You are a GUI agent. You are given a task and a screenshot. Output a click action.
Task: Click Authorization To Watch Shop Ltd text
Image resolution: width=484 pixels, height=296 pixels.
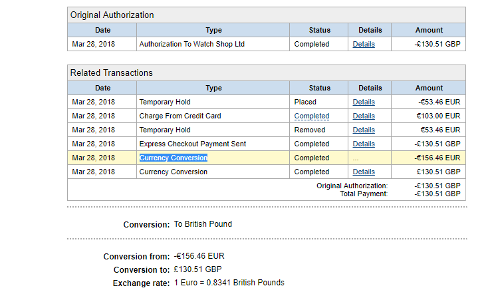coord(191,44)
